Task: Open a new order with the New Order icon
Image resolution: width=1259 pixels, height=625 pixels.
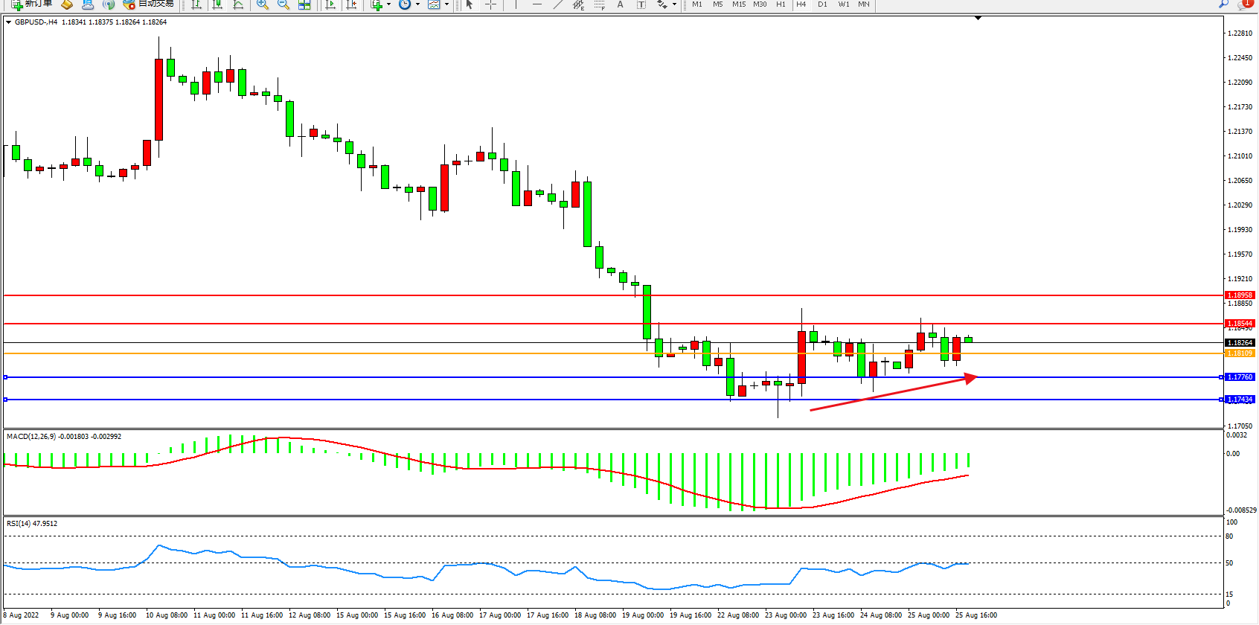Action: 30,4
